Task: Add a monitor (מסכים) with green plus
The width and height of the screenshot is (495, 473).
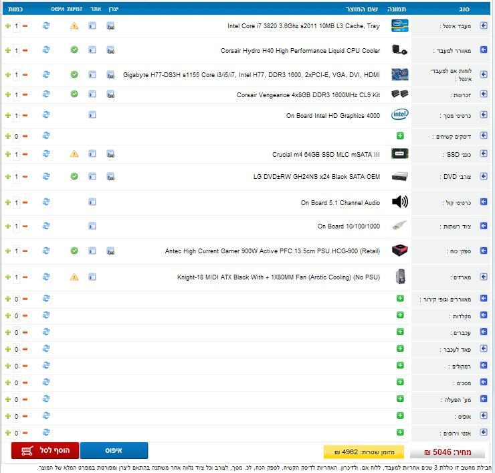Action: coord(400,382)
